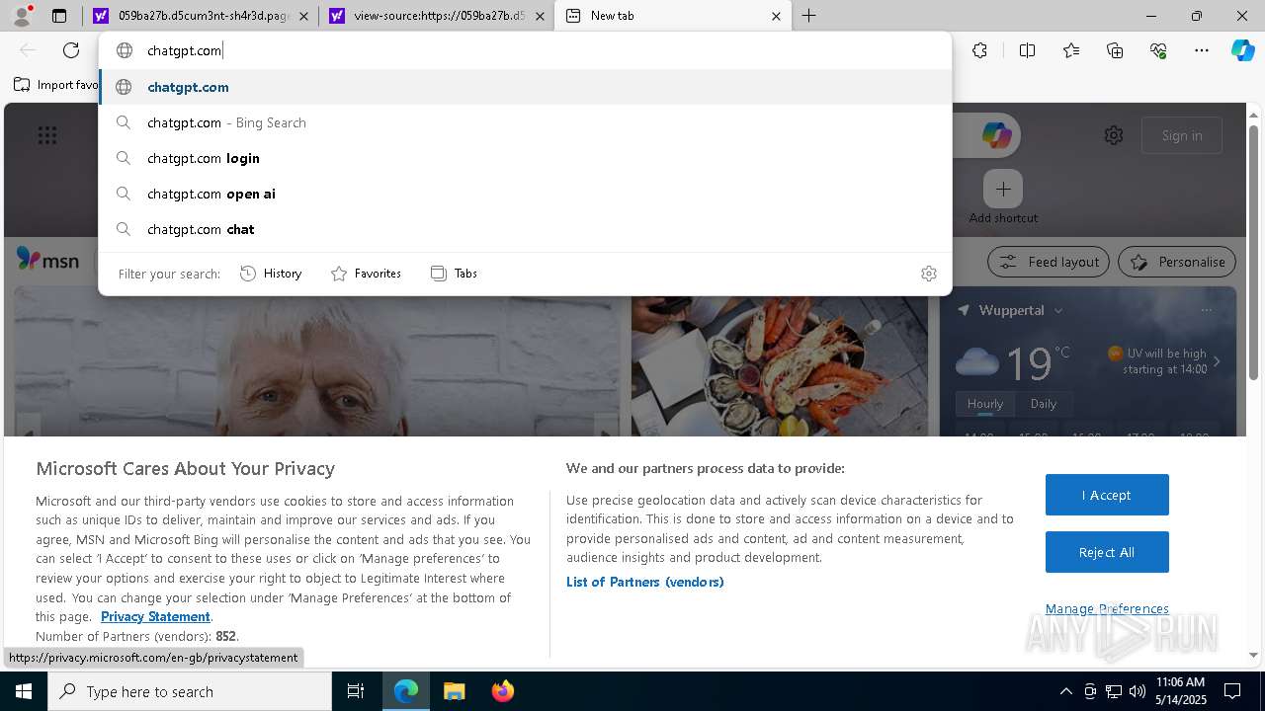Viewport: 1265px width, 711px height.
Task: Open the Collections toolbar icon
Action: [1115, 50]
